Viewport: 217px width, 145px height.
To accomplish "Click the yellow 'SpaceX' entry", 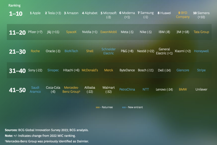I will pos(71,32).
